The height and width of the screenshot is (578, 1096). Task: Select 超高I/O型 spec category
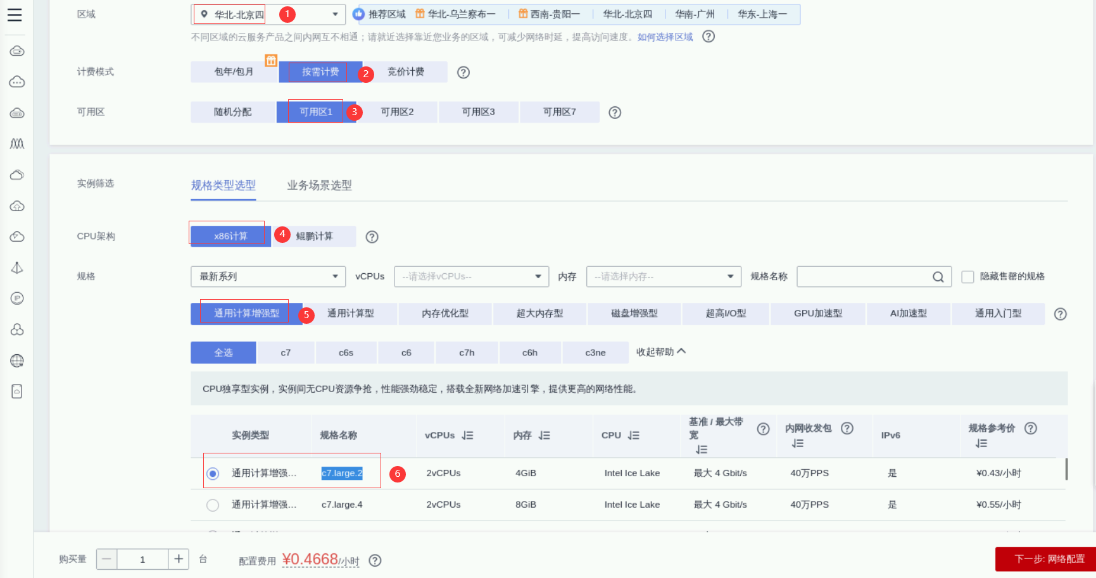click(x=726, y=314)
